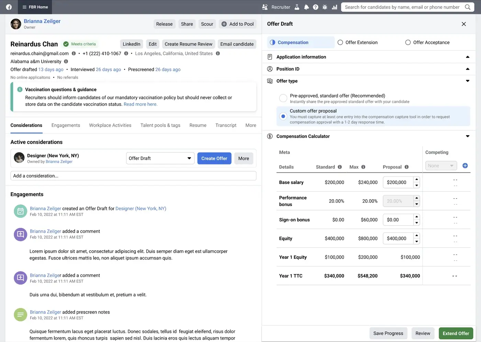Click Base salary proposal stepper arrows
This screenshot has width=481, height=342.
tap(417, 182)
